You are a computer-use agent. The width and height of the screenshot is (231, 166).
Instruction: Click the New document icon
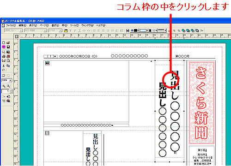tap(4, 42)
